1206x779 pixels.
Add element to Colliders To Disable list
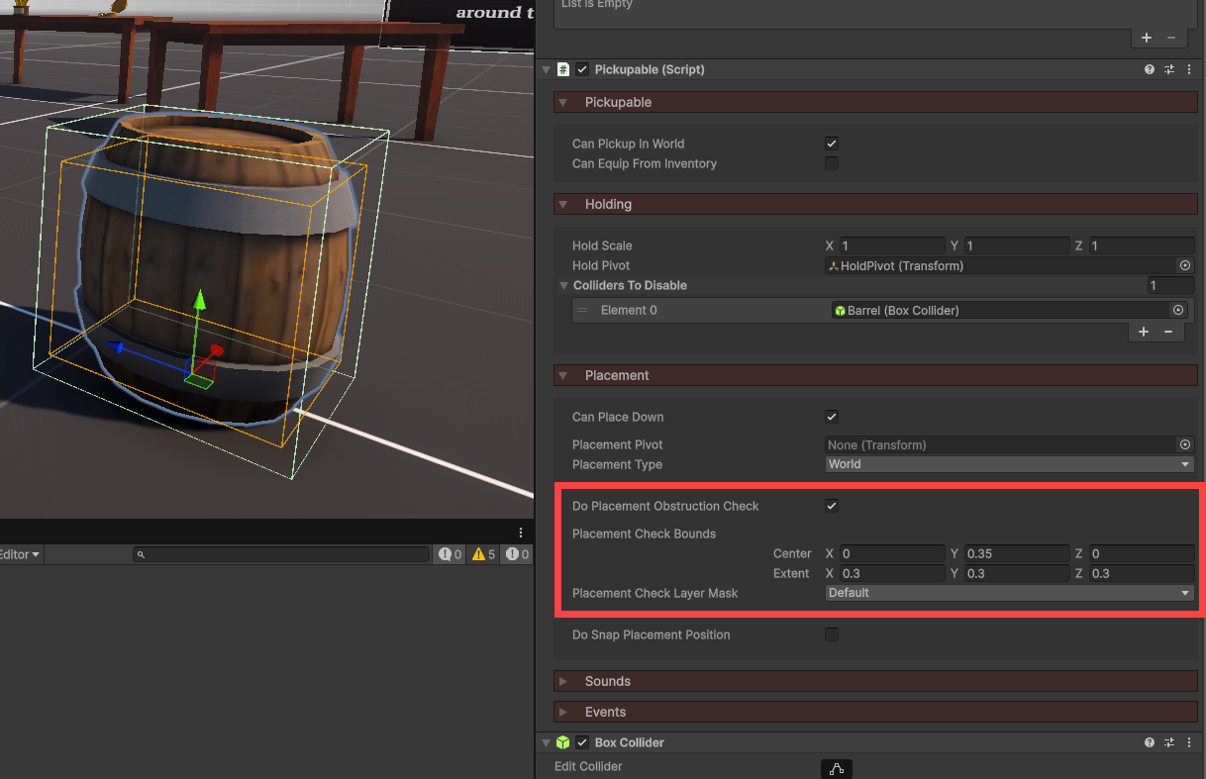(1144, 332)
